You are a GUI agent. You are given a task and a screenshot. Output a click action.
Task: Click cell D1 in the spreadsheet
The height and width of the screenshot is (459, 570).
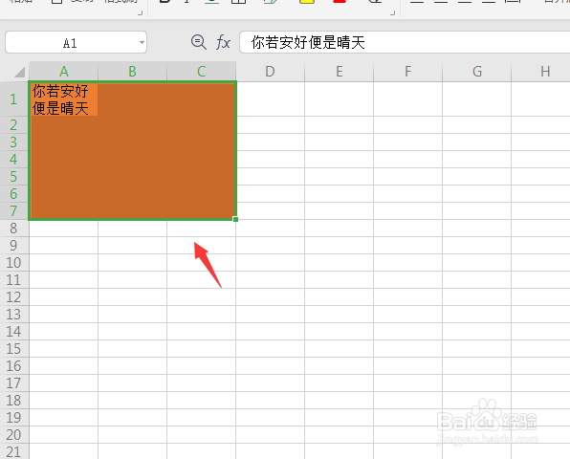coord(270,99)
